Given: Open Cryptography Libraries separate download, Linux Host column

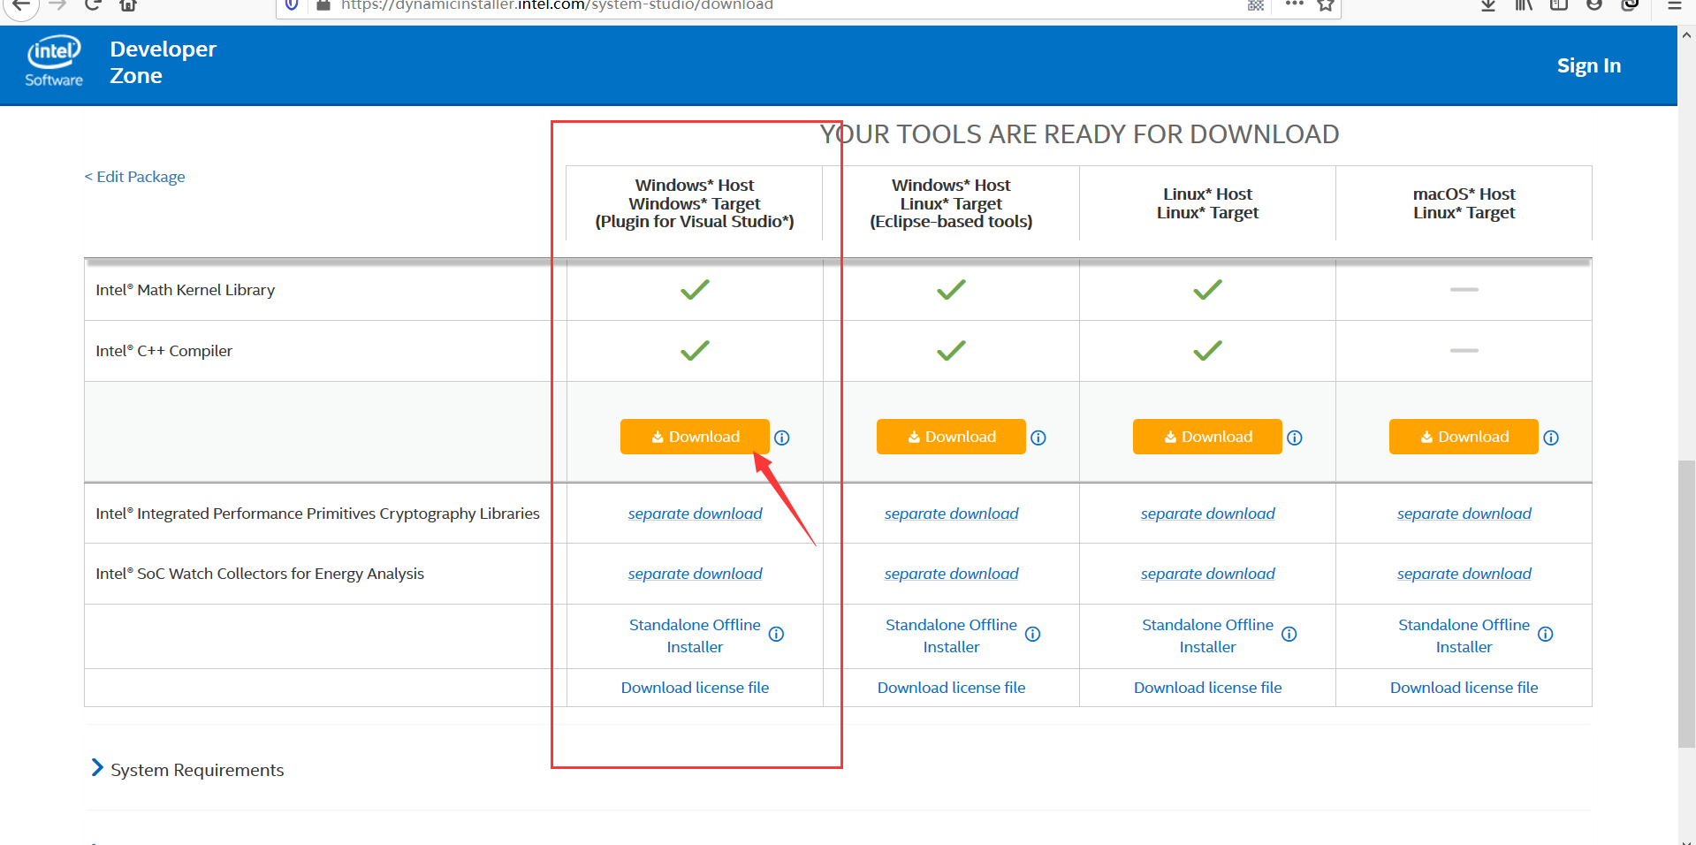Looking at the screenshot, I should pos(1207,514).
